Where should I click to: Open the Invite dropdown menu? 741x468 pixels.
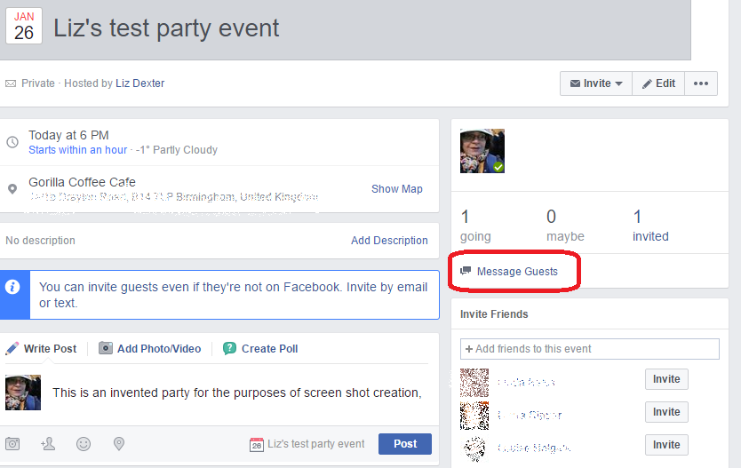[596, 83]
